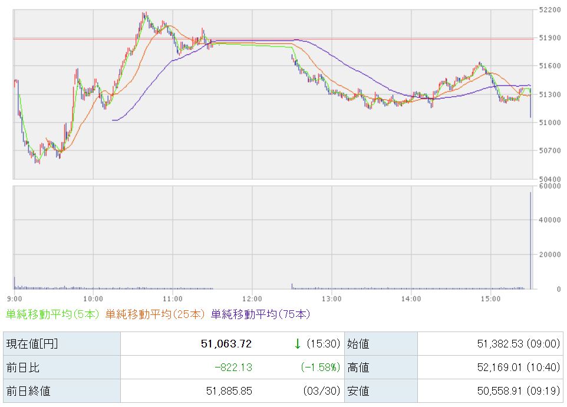Screen dimensions: 567x407
Task: Click the tall volume spike bar at close
Action: [530, 241]
